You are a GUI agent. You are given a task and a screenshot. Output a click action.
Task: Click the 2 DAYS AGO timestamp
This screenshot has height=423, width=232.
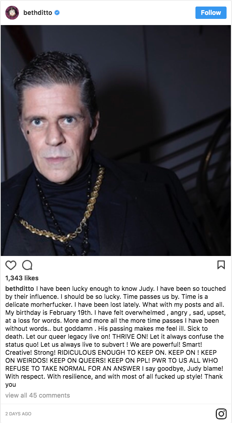point(18,414)
